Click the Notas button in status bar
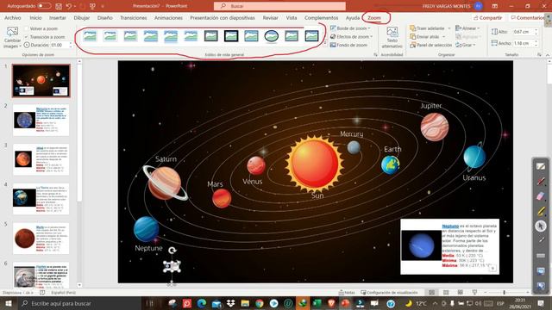Viewport: 552px width, 310px height. [x=347, y=293]
